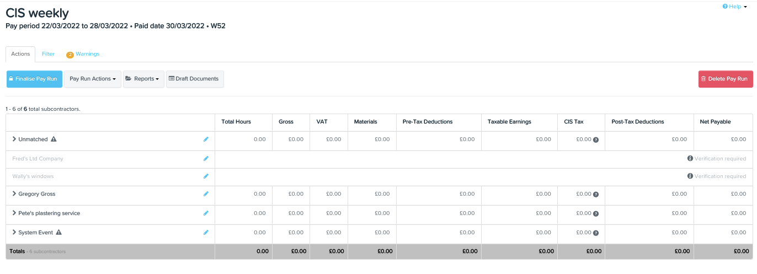Image resolution: width=757 pixels, height=274 pixels.
Task: Expand Pete's plastering service row
Action: 14,213
